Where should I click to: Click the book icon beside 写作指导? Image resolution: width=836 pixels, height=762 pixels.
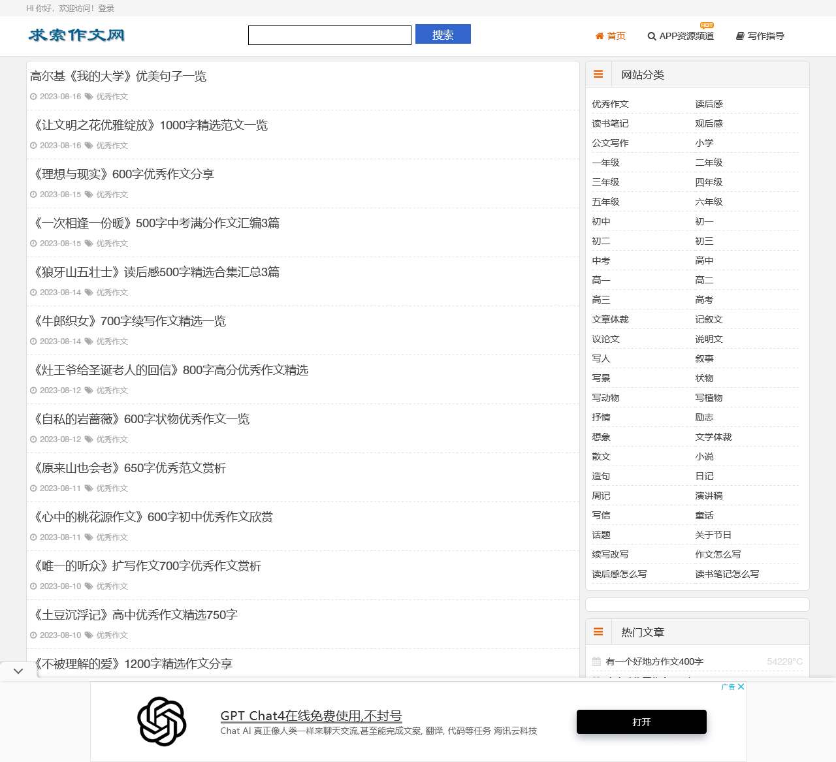click(739, 36)
